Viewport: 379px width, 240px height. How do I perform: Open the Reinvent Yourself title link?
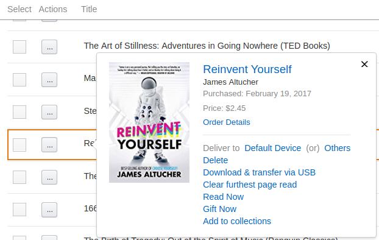point(247,69)
